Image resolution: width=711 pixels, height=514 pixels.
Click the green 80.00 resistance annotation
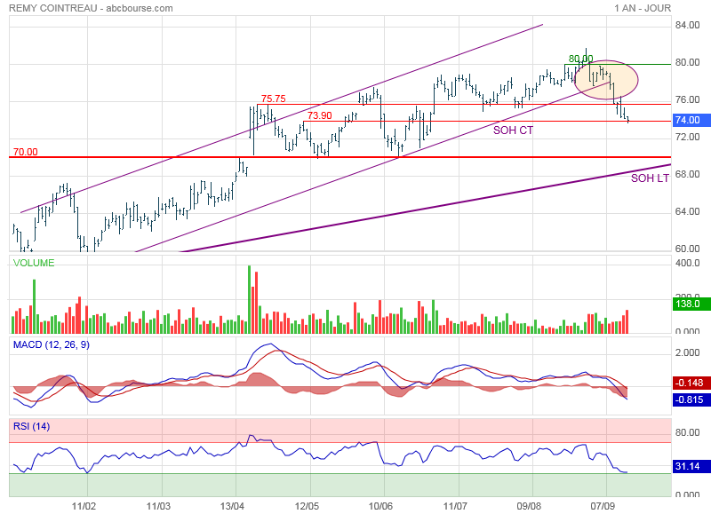point(581,59)
